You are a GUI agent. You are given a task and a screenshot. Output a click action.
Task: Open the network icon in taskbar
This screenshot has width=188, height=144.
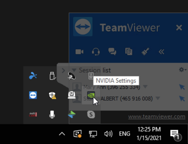pyautogui.click(x=93, y=134)
